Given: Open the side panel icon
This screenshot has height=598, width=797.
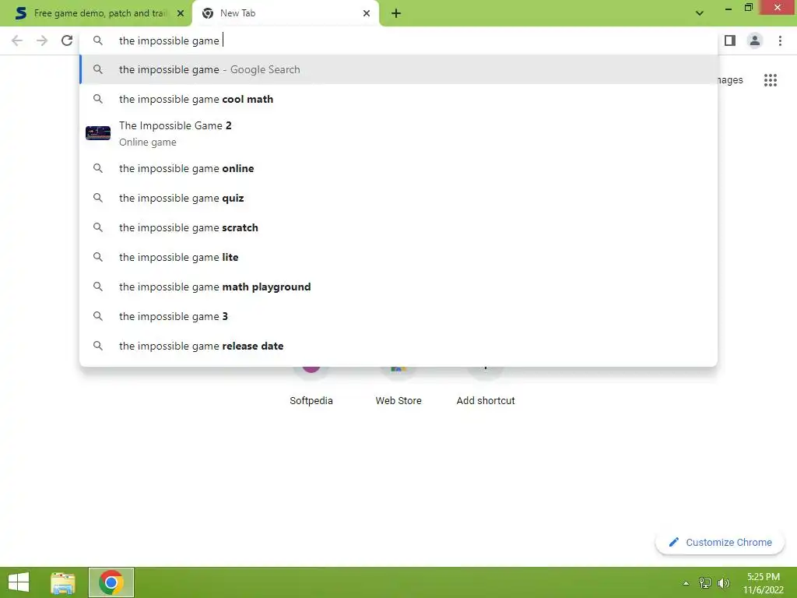Looking at the screenshot, I should click(x=730, y=40).
